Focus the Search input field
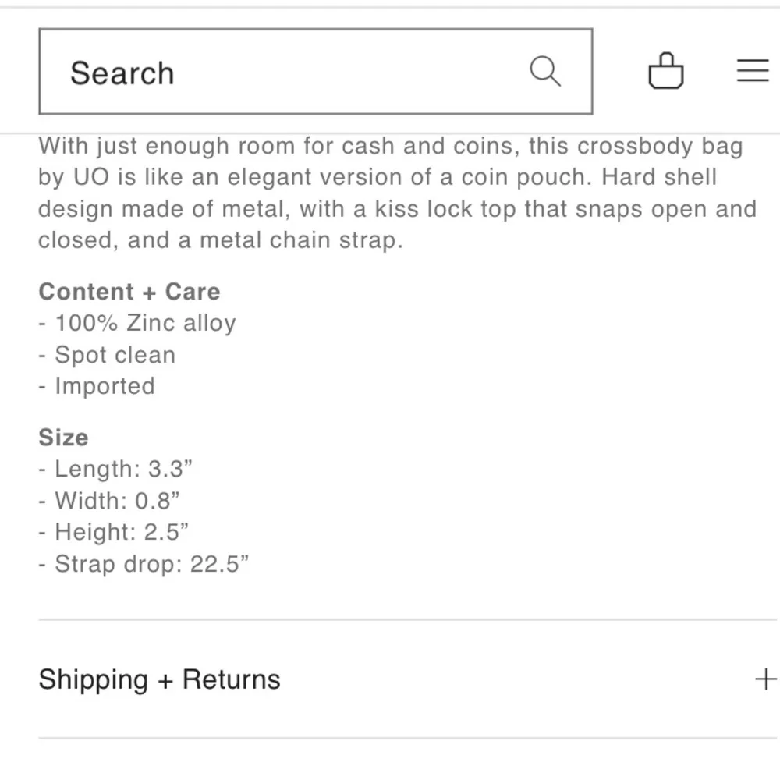Image resolution: width=780 pixels, height=780 pixels. pos(316,72)
